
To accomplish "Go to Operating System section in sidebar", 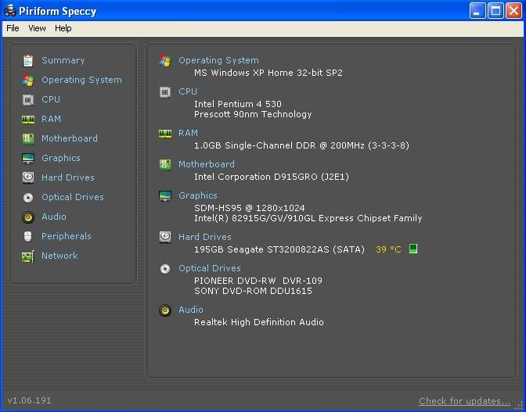I will (x=81, y=80).
